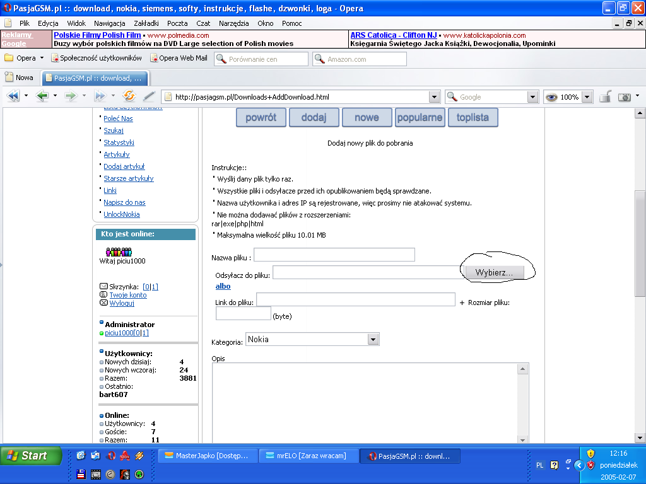
Task: Click the Rewind navigation icon
Action: [13, 96]
